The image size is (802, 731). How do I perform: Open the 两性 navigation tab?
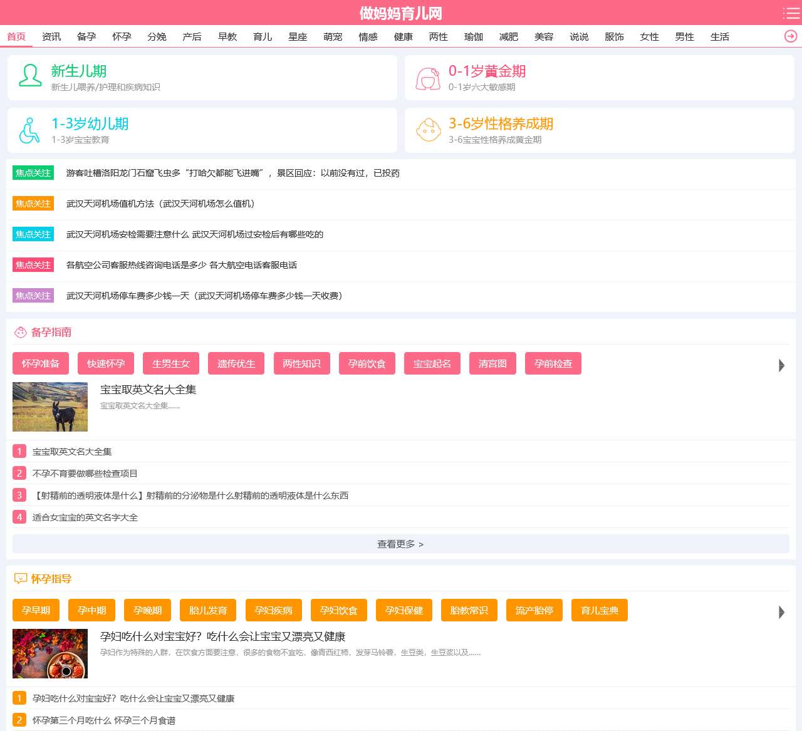tap(439, 37)
